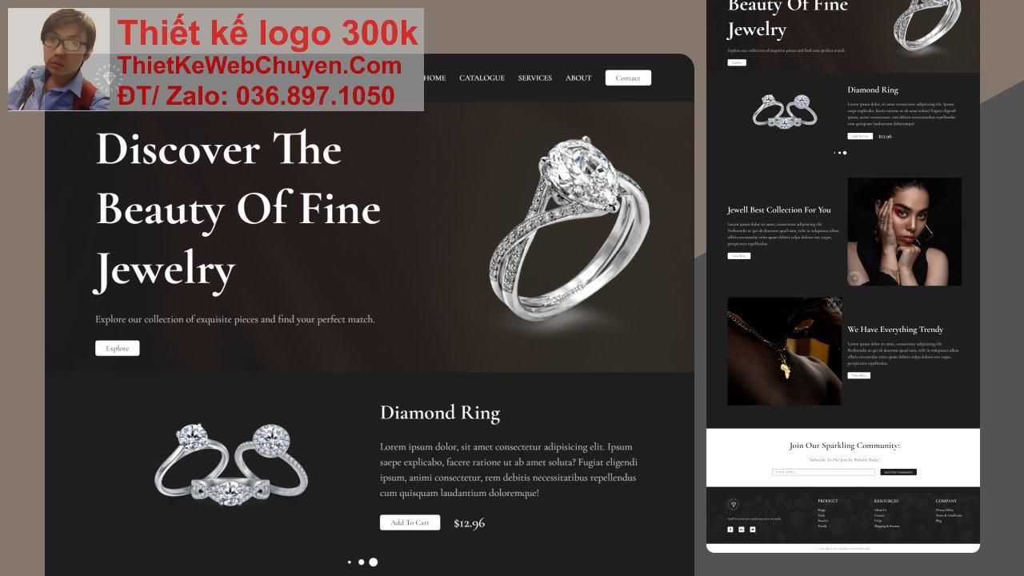1024x576 pixels.
Task: Click the Twitter icon in the footer
Action: pyautogui.click(x=753, y=530)
